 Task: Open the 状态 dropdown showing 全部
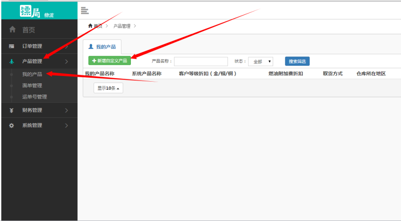pyautogui.click(x=261, y=62)
